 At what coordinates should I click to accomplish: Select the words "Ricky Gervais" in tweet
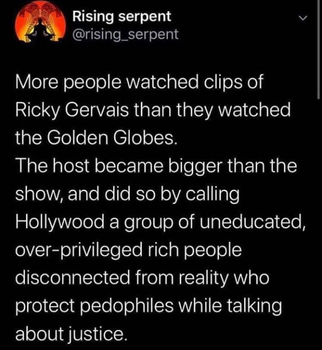pos(72,110)
